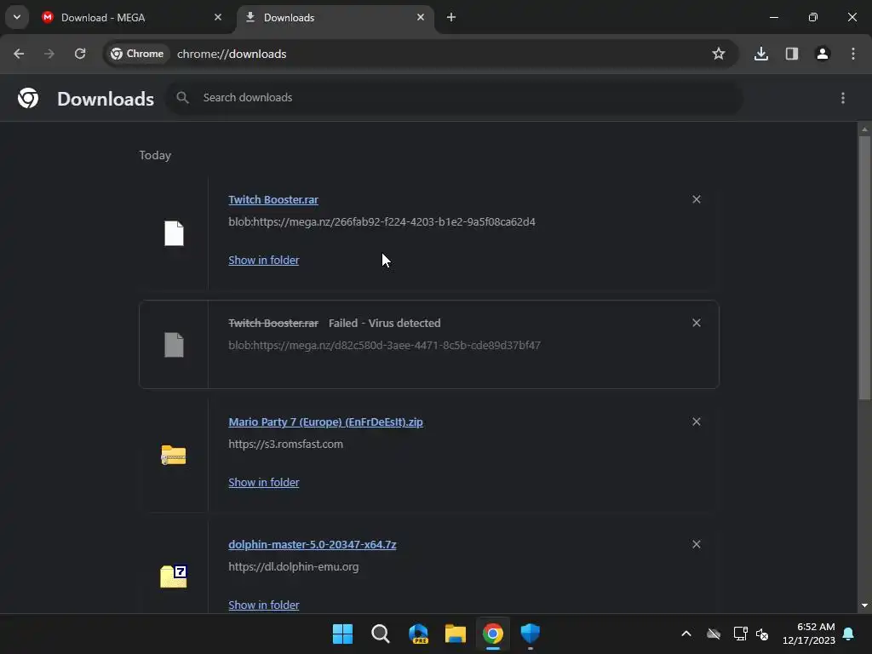Remove Mario Party 7 zip from list
Screen dimensions: 872x654
697,422
